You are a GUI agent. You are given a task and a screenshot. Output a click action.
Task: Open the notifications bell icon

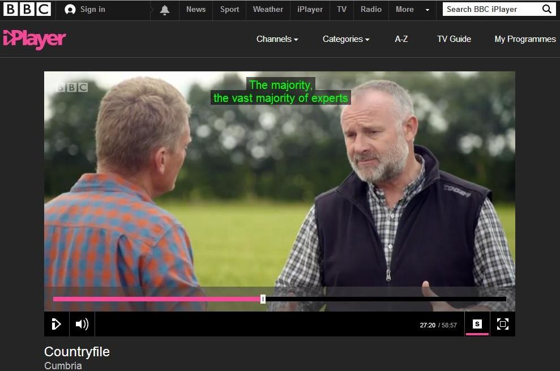coord(165,10)
